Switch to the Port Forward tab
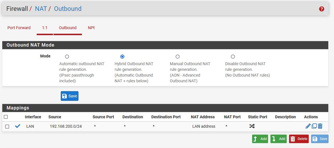The height and width of the screenshot is (148, 334). coord(19,28)
